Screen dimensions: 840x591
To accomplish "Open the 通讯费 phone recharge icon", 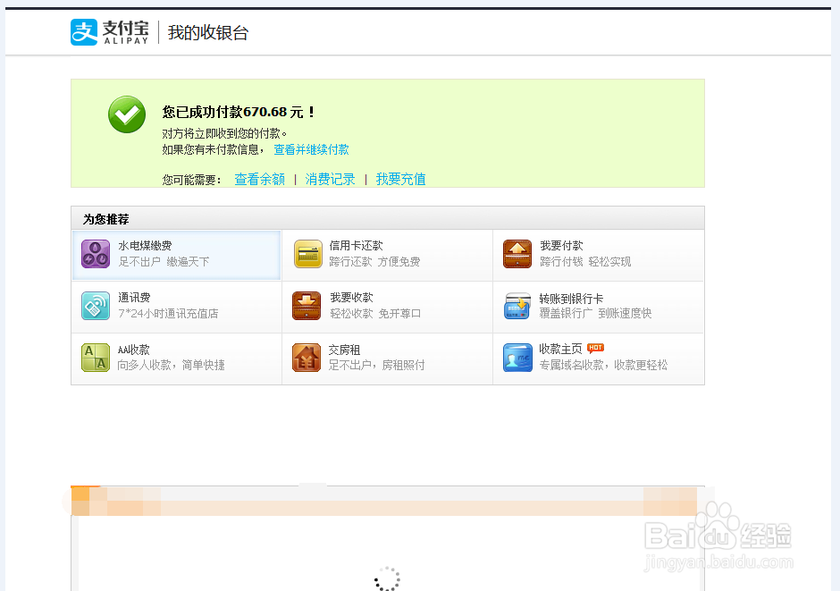I will (96, 306).
